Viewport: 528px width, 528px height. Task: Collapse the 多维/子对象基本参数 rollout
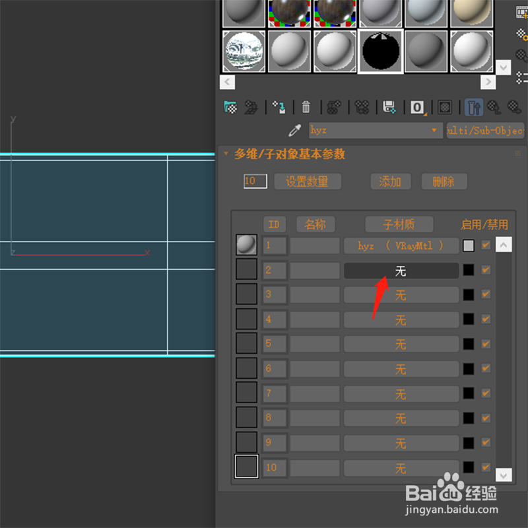coord(226,154)
